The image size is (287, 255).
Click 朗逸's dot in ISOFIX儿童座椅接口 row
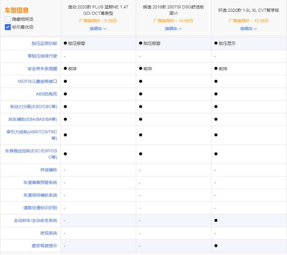(x=140, y=82)
